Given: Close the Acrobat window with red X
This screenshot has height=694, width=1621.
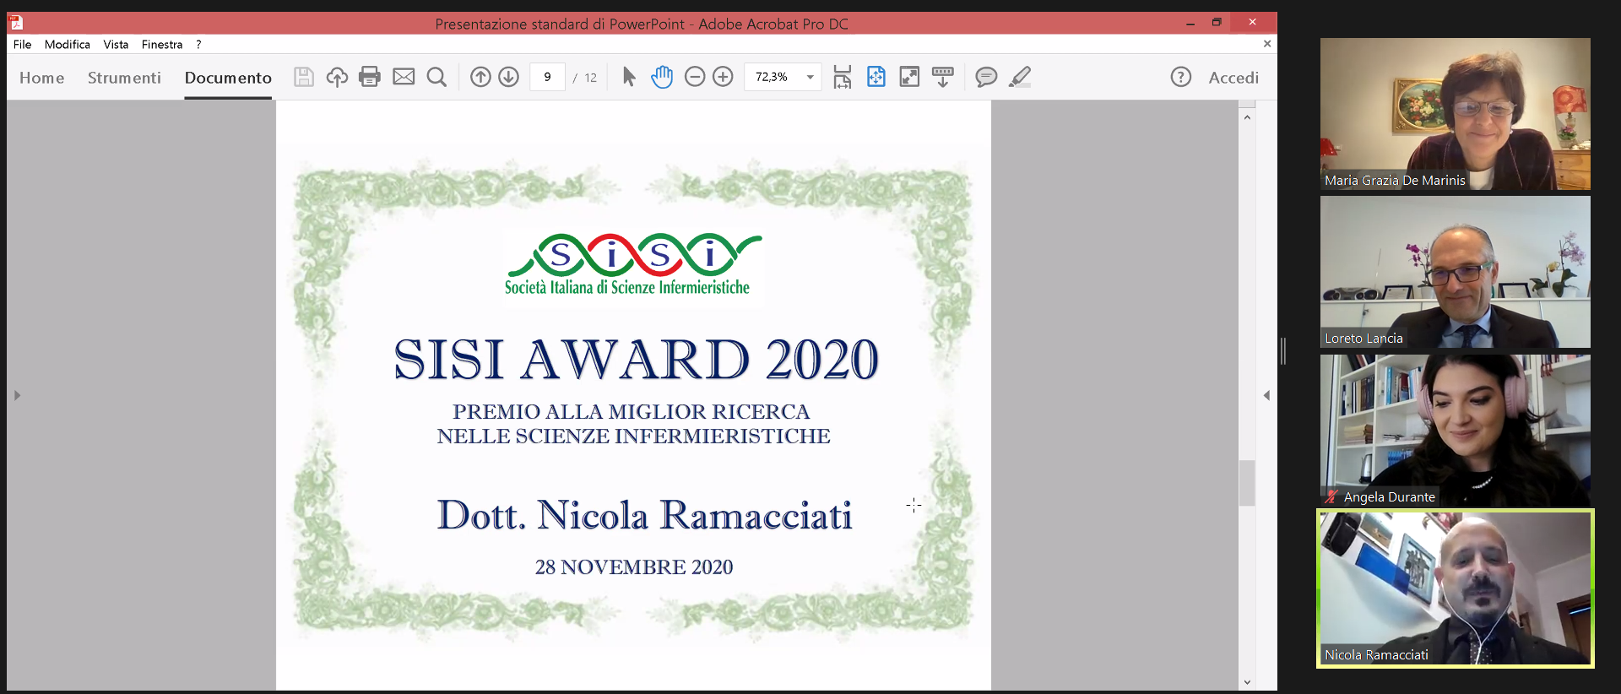Looking at the screenshot, I should pos(1253,22).
